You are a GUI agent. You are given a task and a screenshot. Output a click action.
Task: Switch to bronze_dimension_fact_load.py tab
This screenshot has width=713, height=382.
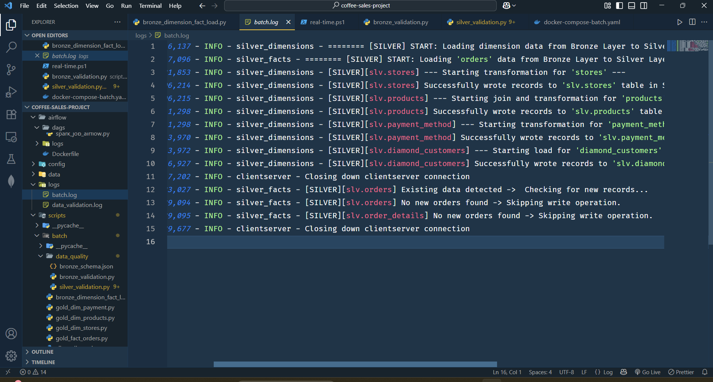[x=184, y=22]
